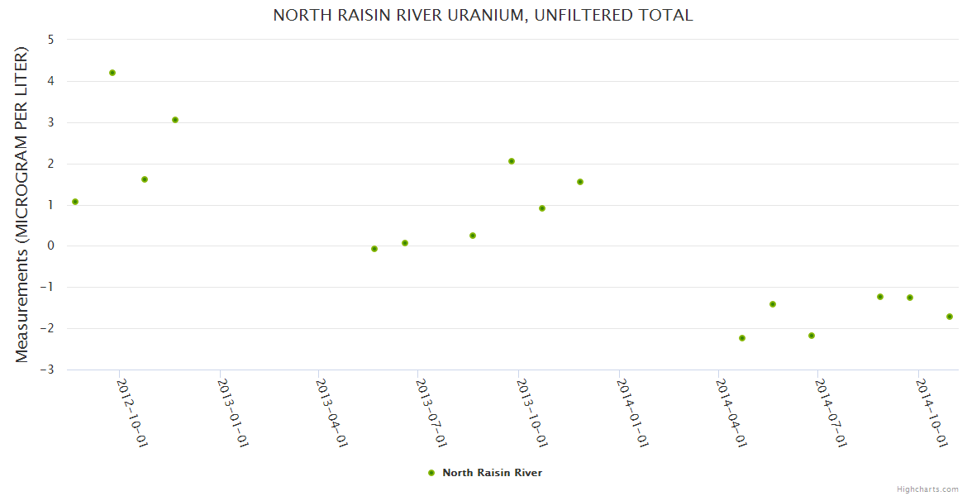
Task: Select the 0.9 data point after 2013-10-01
Action: (542, 208)
